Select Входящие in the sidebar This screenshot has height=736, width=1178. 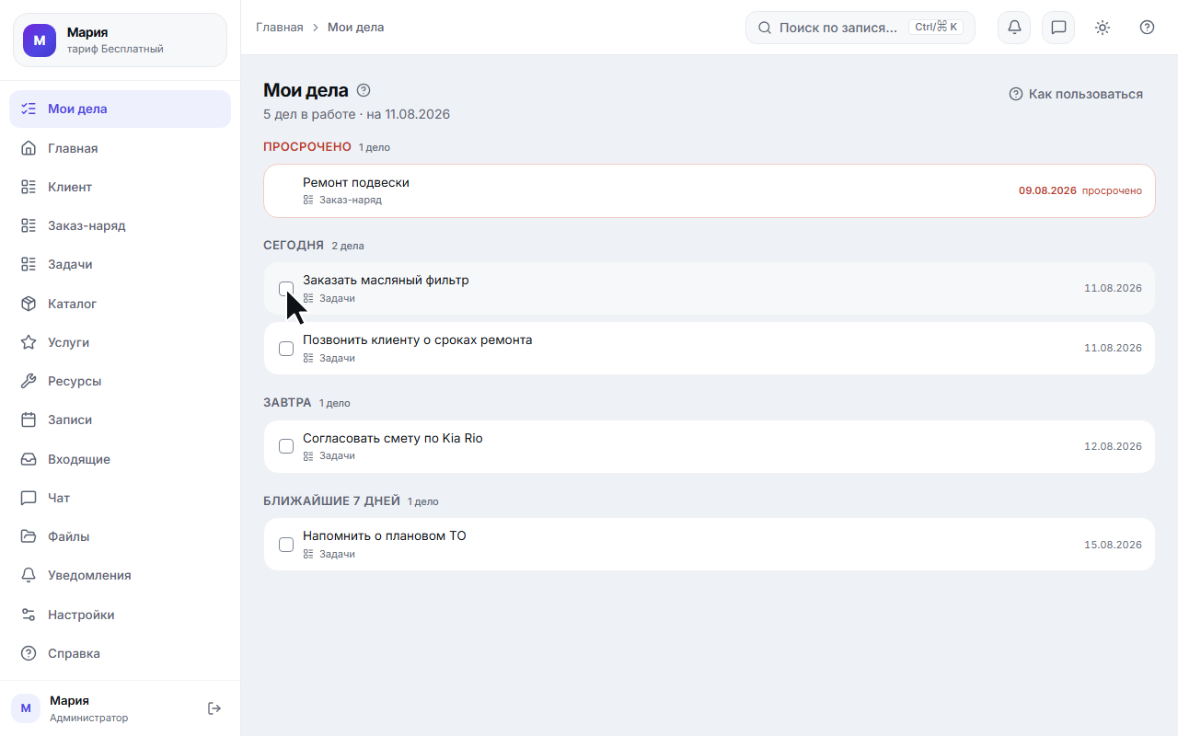click(120, 459)
